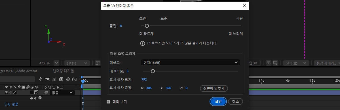This screenshot has width=340, height=110.
Task: Click the 표준 standard label above quality slider
Action: point(164,19)
